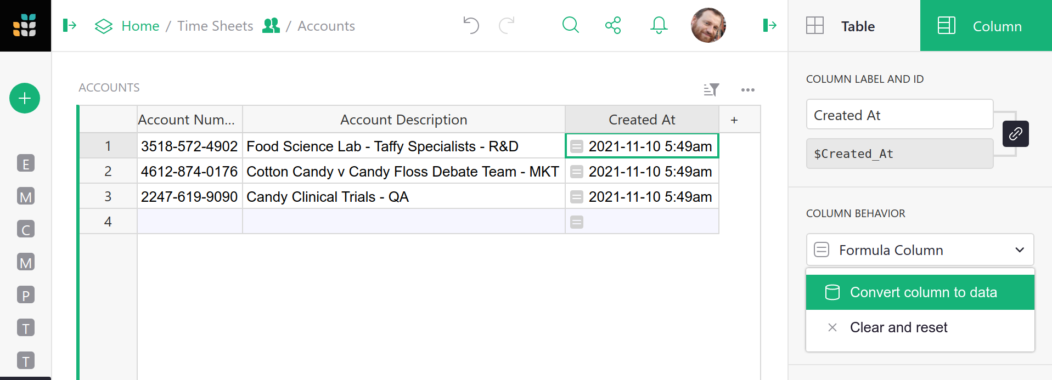Open the search magnifier icon
The height and width of the screenshot is (380, 1052).
pyautogui.click(x=571, y=25)
